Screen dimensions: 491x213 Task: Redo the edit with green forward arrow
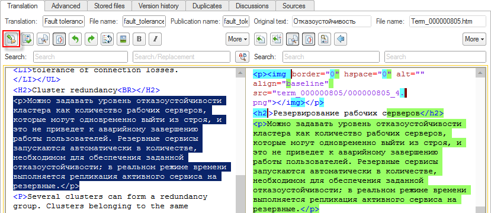click(x=91, y=39)
